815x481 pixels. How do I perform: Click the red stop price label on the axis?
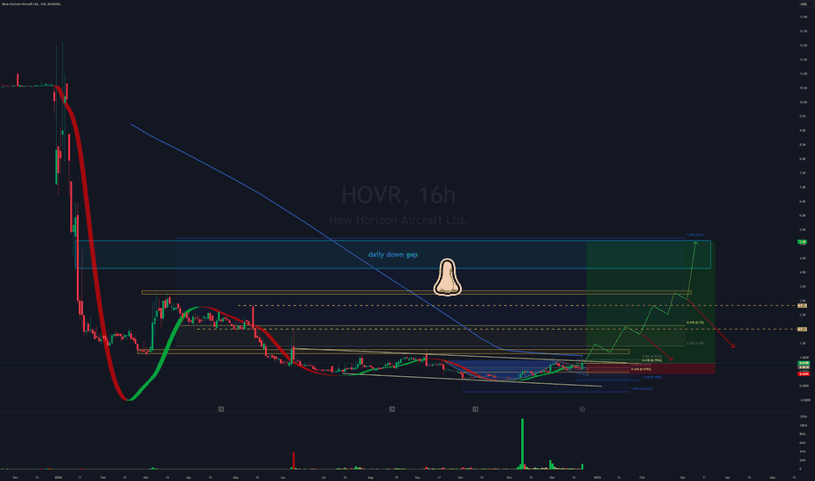pyautogui.click(x=804, y=374)
